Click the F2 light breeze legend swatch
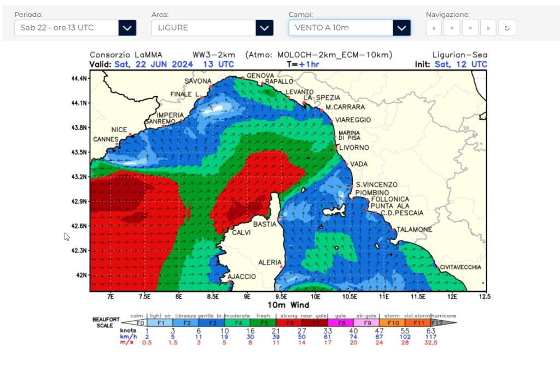This screenshot has height=382, width=560. (186, 323)
